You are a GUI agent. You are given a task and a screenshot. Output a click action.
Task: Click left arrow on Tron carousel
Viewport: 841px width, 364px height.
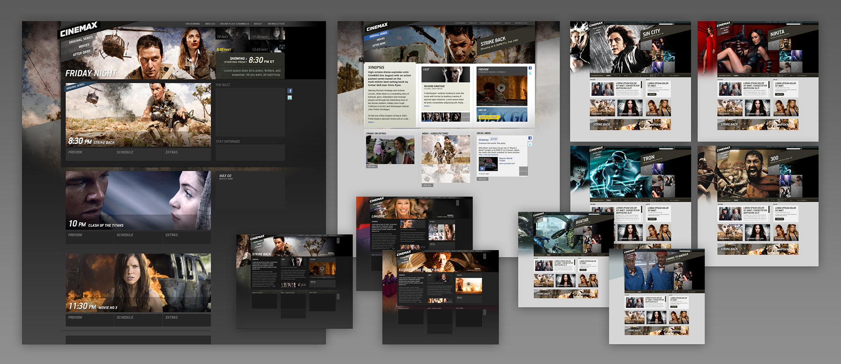point(646,170)
